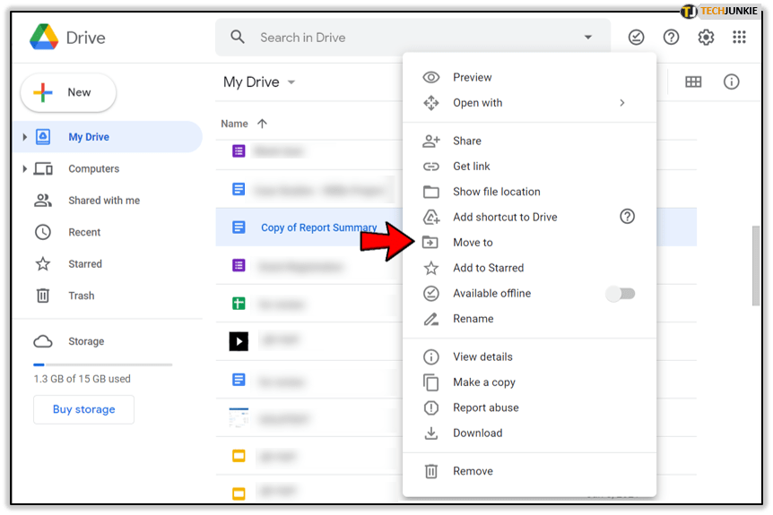
Task: Toggle the Available offline switch
Action: (x=621, y=294)
